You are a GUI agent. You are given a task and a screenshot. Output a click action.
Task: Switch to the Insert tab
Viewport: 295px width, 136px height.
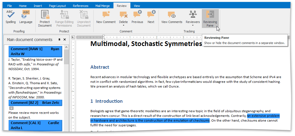38,6
